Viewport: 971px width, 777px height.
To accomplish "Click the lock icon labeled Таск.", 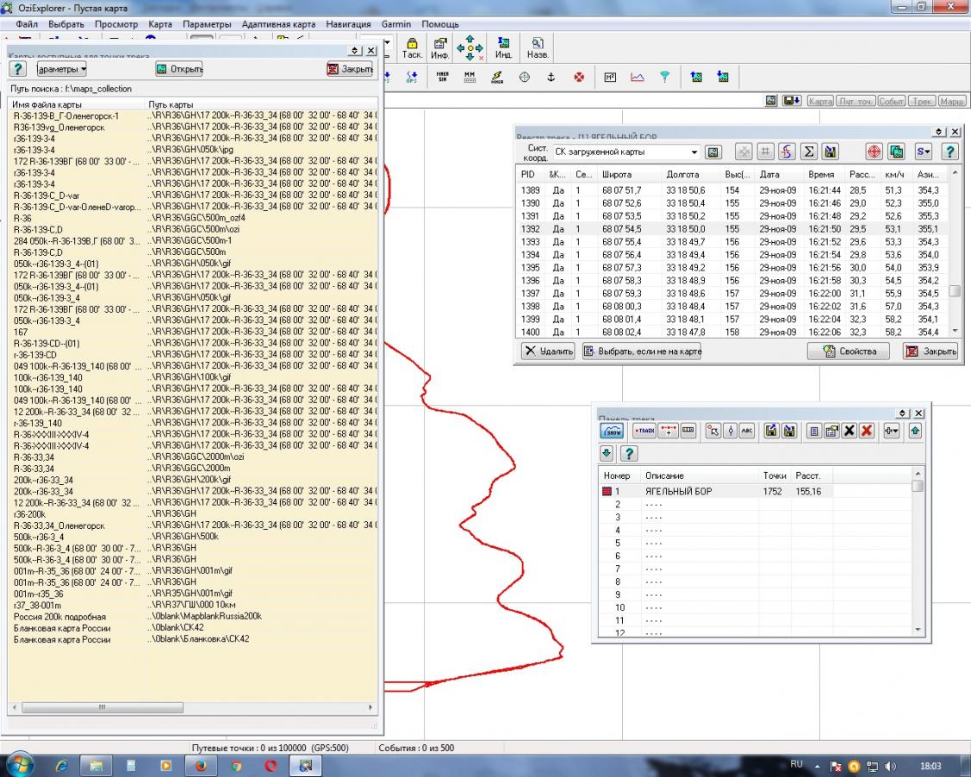I will coord(412,48).
